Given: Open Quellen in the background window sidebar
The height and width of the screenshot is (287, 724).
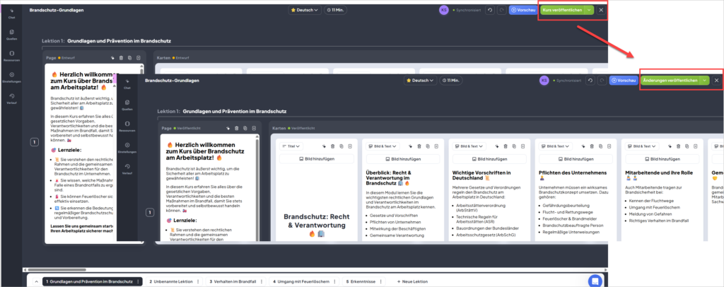Looking at the screenshot, I should tap(11, 34).
